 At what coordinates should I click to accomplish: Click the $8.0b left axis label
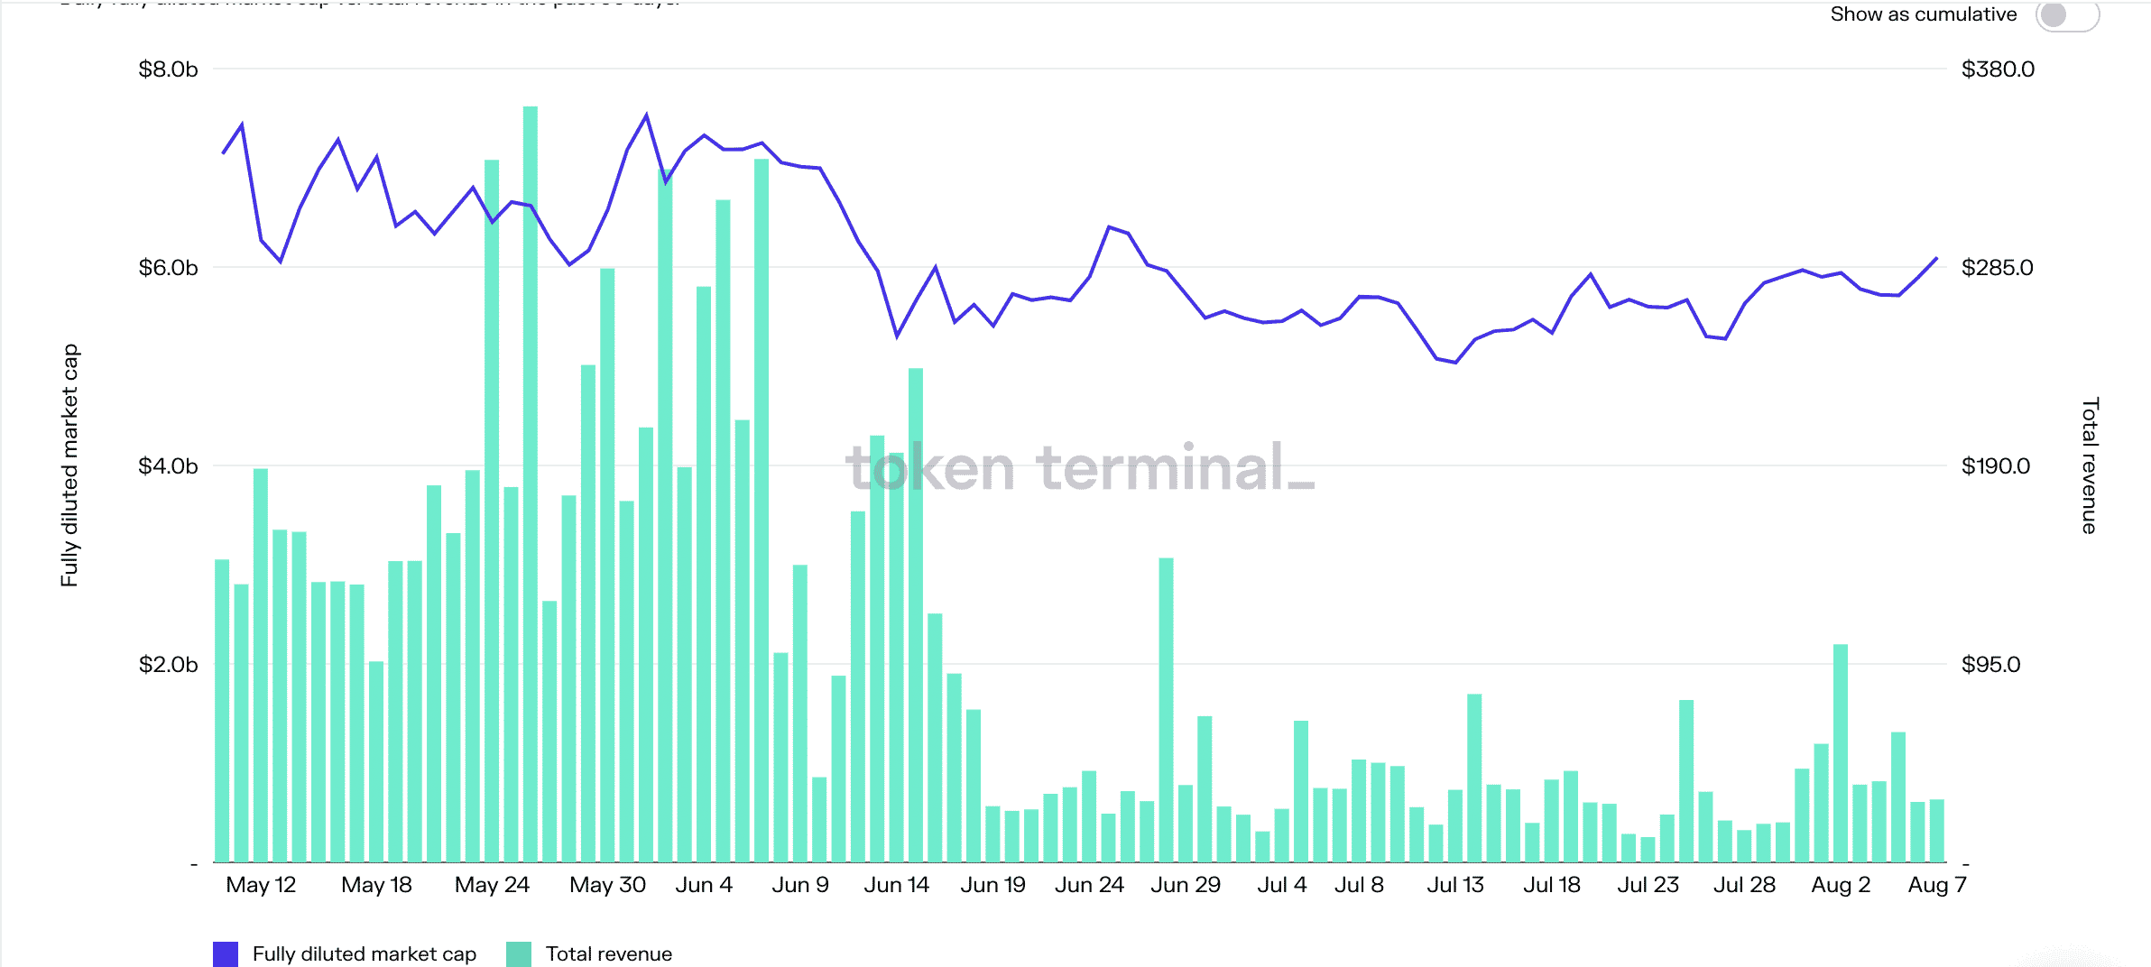click(168, 69)
